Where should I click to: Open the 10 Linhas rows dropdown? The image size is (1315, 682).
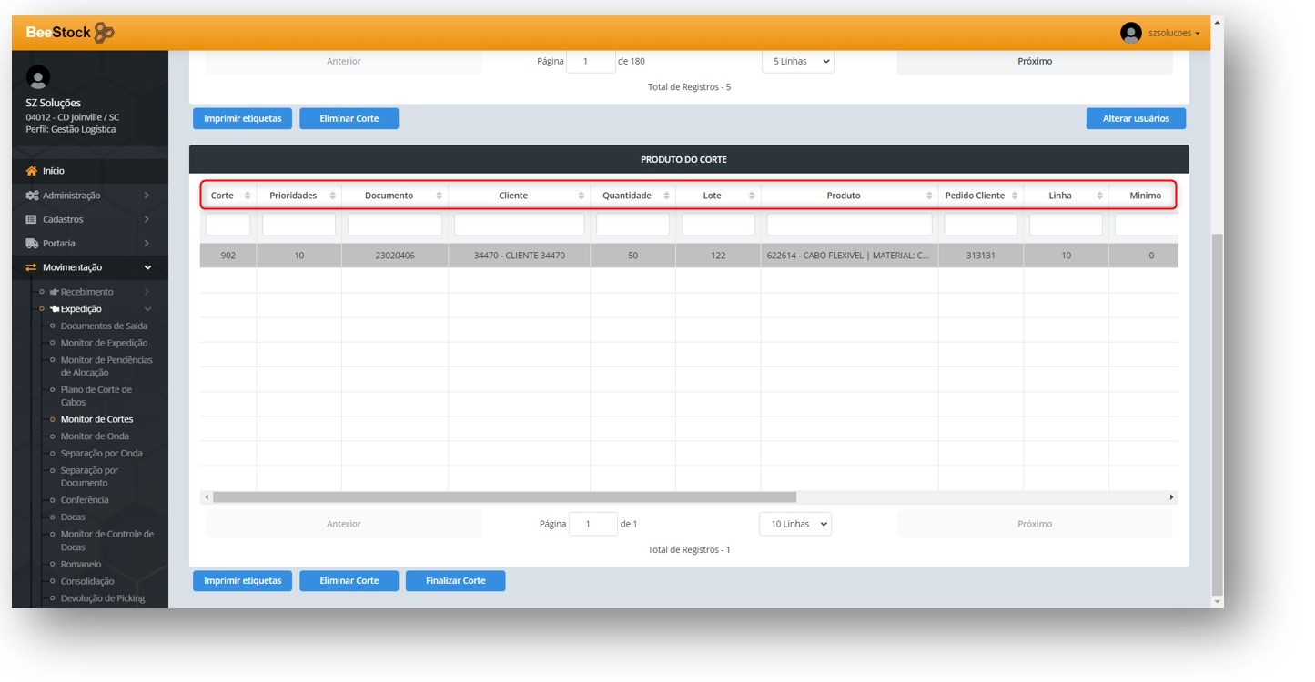tap(794, 524)
